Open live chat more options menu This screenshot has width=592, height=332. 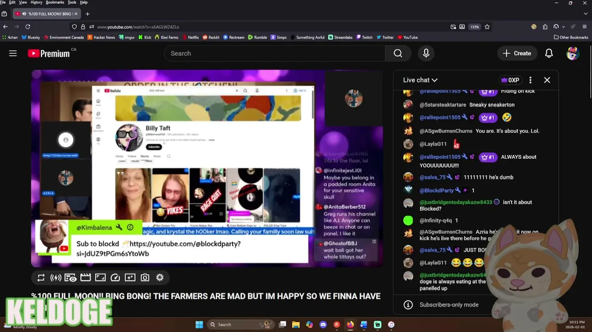530,80
